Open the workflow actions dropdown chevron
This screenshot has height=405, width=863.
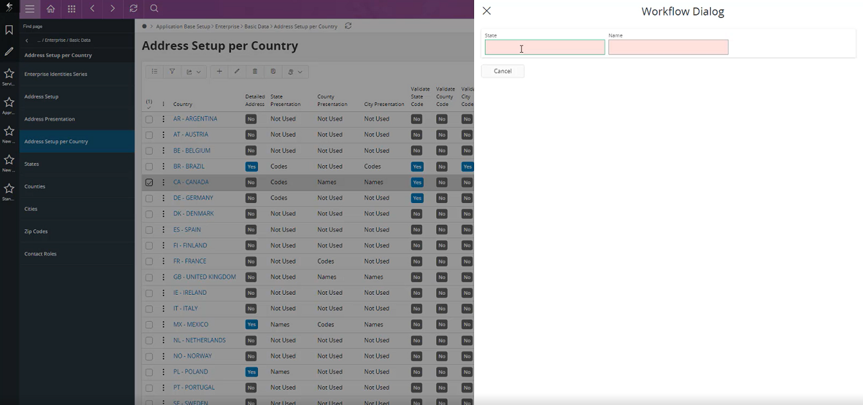pyautogui.click(x=299, y=71)
